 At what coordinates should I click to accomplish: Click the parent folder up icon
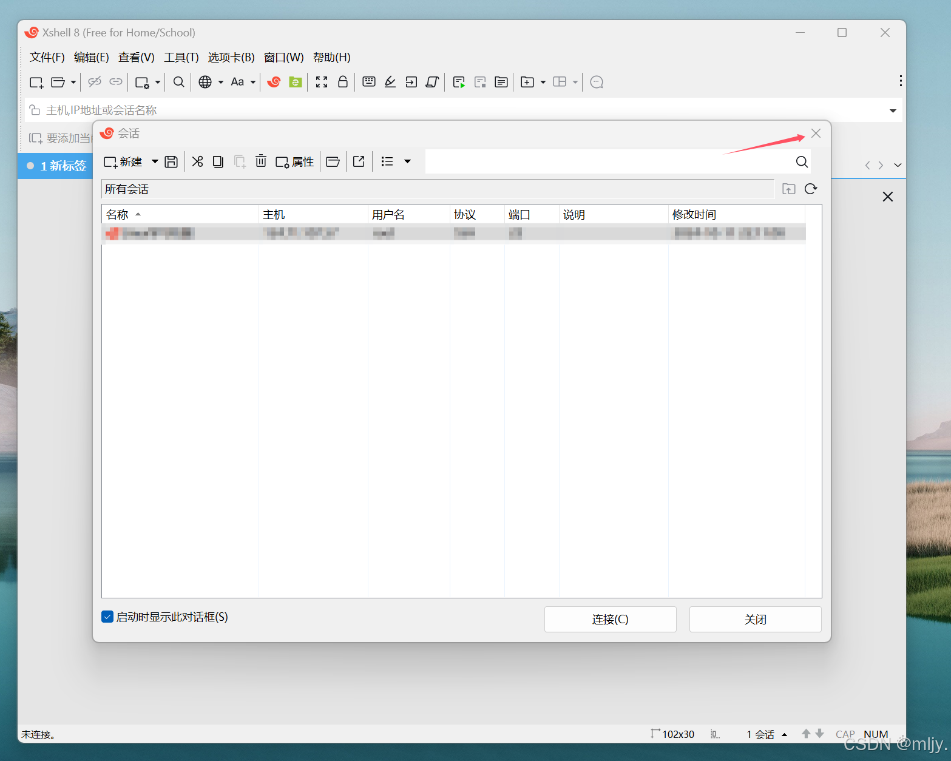click(789, 189)
